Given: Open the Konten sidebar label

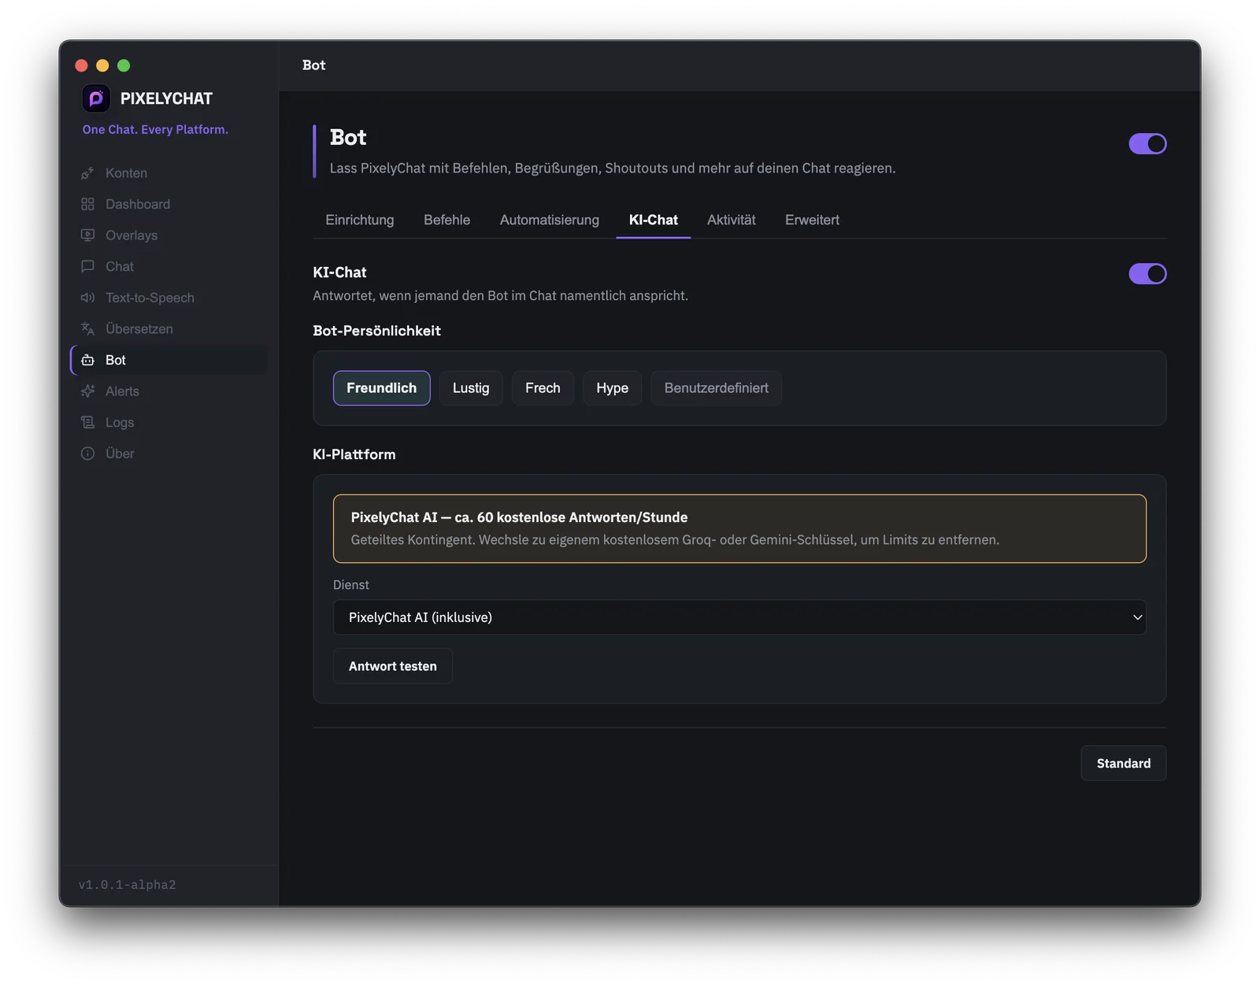Looking at the screenshot, I should click(126, 173).
